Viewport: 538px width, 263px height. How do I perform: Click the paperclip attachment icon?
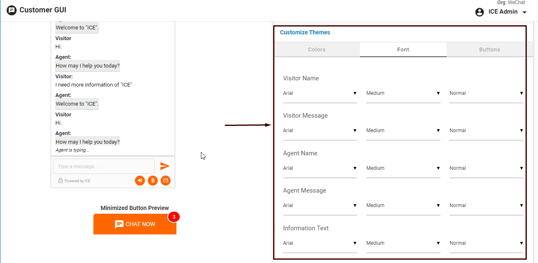[x=153, y=181]
